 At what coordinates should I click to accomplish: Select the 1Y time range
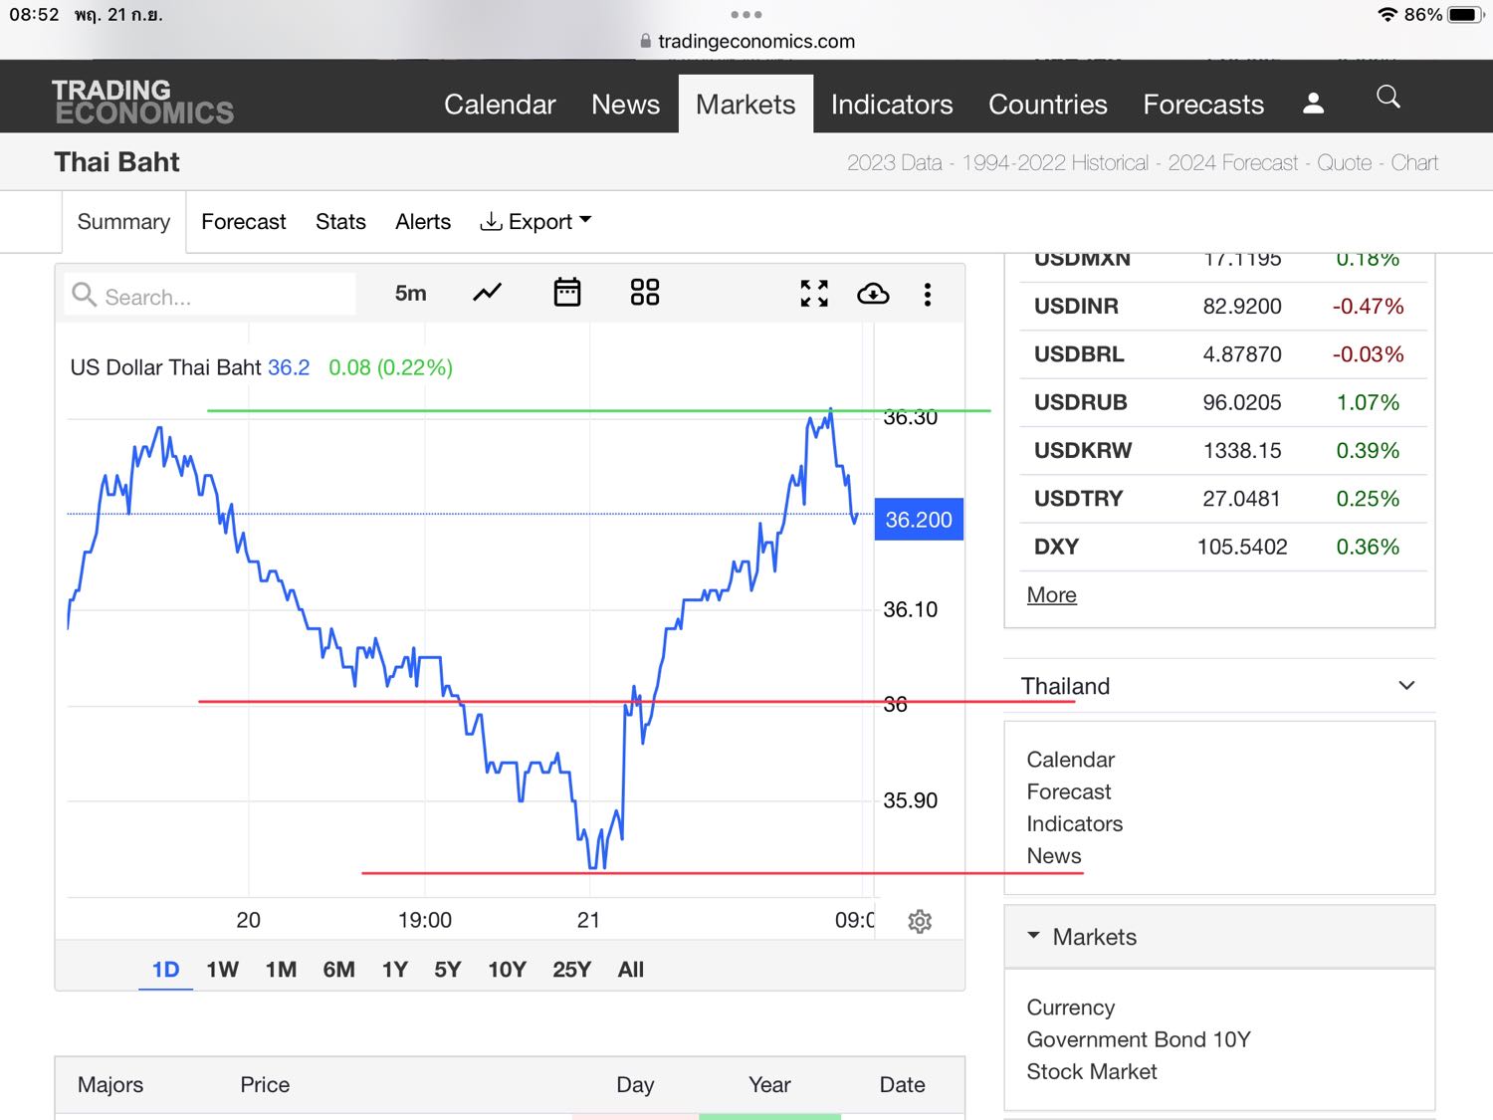click(x=395, y=970)
